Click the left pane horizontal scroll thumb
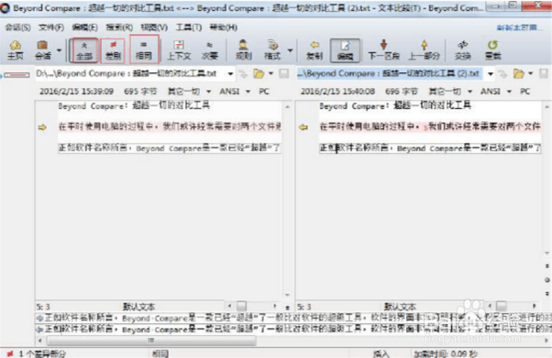This screenshot has width=552, height=358. click(x=241, y=306)
